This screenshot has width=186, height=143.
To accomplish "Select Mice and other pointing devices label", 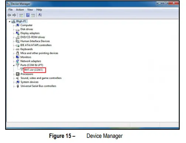I will click(39, 53).
